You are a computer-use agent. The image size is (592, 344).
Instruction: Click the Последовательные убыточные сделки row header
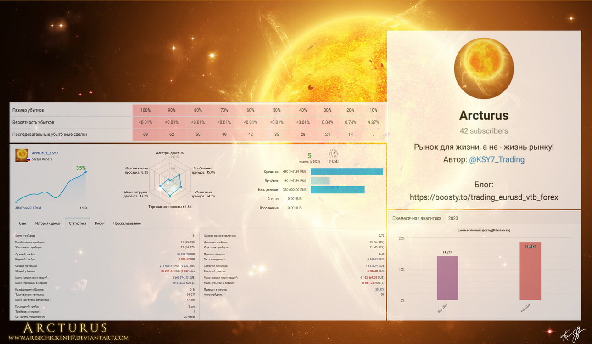pyautogui.click(x=50, y=135)
